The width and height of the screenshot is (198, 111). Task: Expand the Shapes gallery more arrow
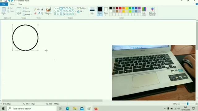pyautogui.click(x=75, y=14)
